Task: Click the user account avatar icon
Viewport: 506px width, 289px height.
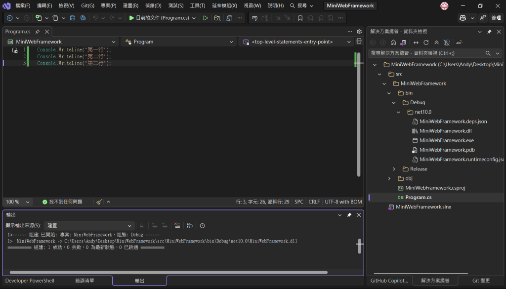Action: 444,6
